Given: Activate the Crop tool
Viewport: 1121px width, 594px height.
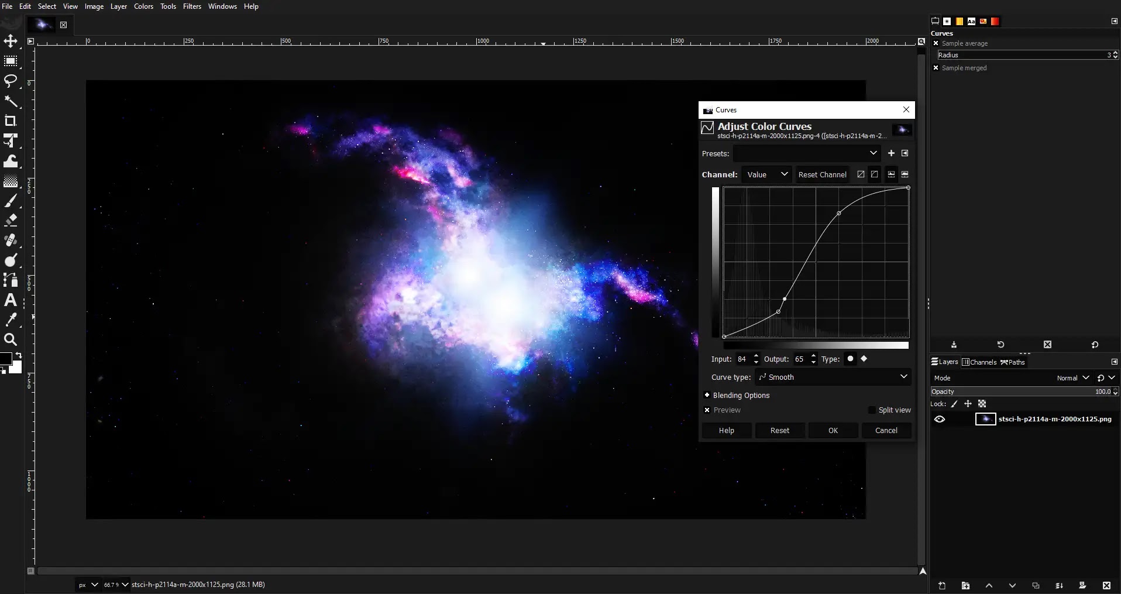Looking at the screenshot, I should (11, 121).
